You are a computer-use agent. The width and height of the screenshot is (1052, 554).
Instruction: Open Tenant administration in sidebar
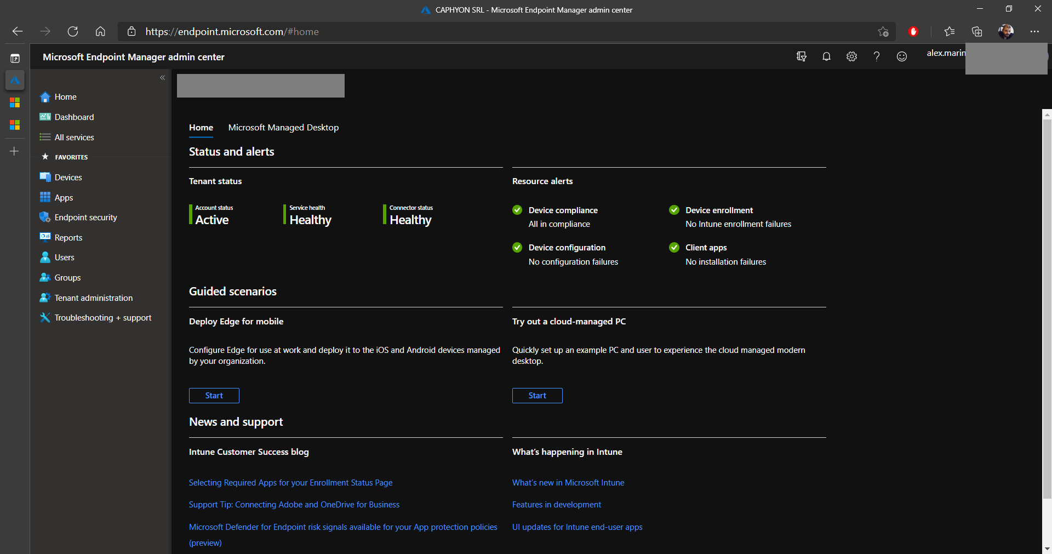click(x=93, y=298)
